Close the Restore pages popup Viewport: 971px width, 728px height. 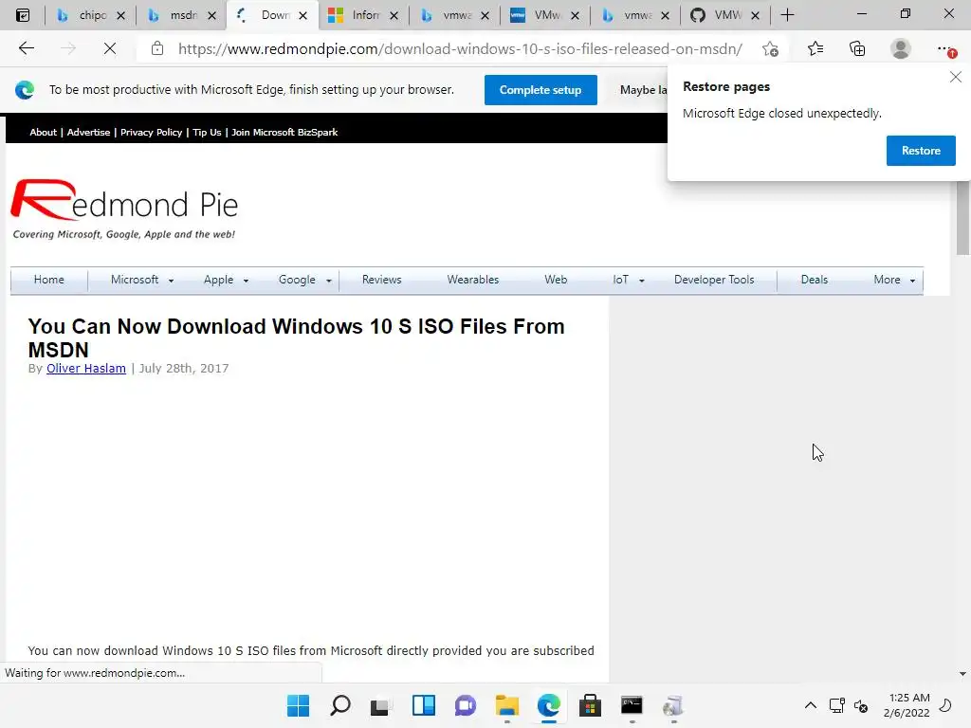[x=956, y=77]
